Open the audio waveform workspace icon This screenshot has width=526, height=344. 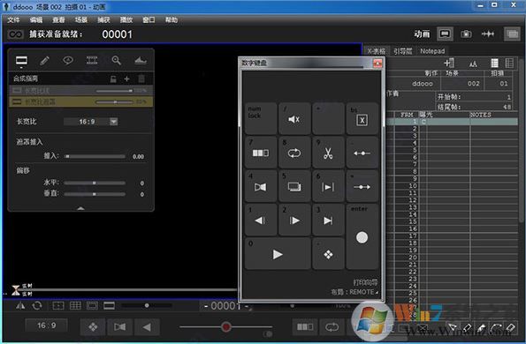tap(487, 34)
